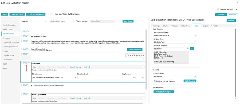Open Classification dropdown
This screenshot has height=105, width=240.
click(x=175, y=77)
